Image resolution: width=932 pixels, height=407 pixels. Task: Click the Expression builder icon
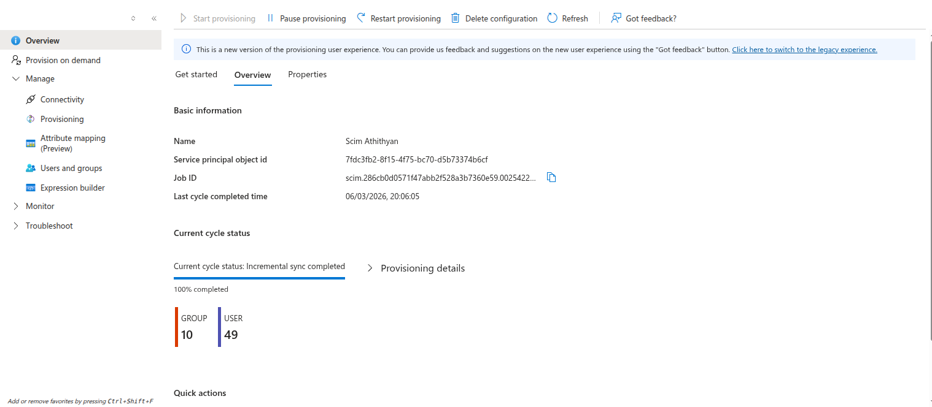tap(31, 188)
